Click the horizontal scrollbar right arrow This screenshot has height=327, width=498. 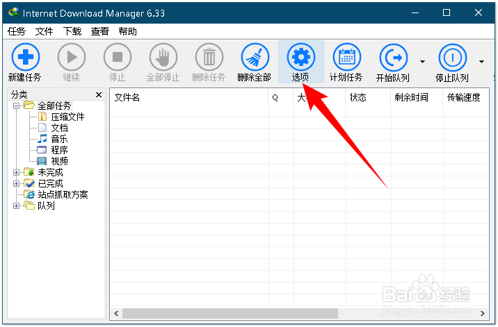[483, 313]
